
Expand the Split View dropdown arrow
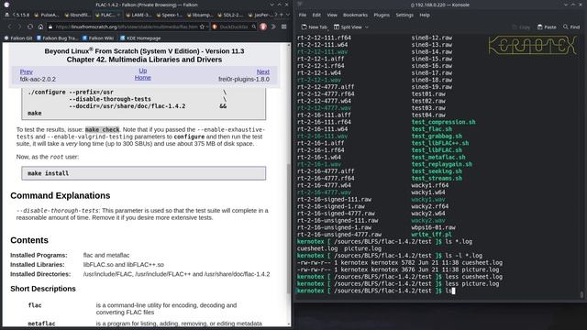click(367, 27)
